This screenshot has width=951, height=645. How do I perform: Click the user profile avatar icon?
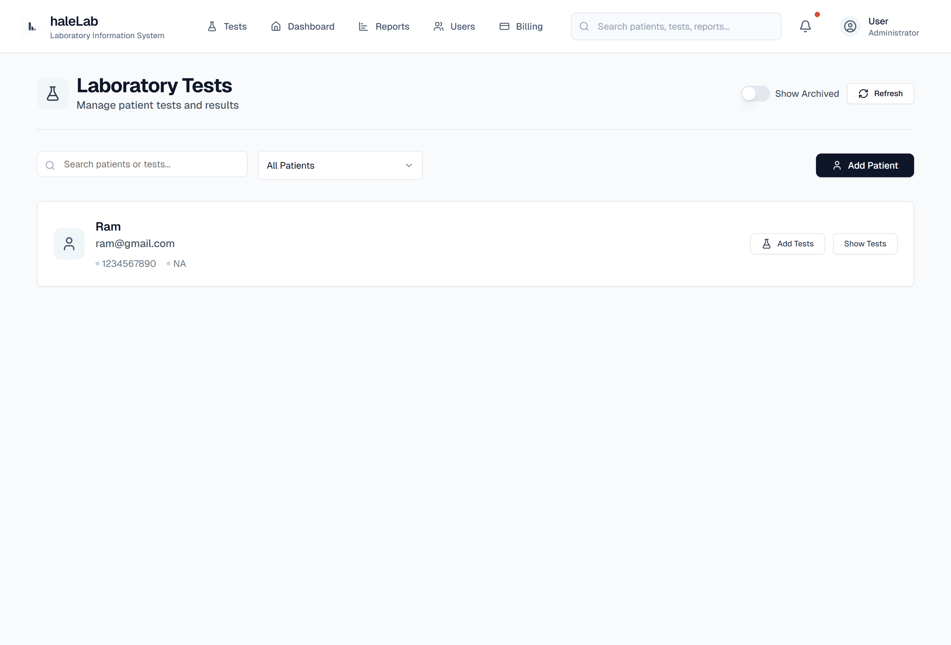click(850, 27)
